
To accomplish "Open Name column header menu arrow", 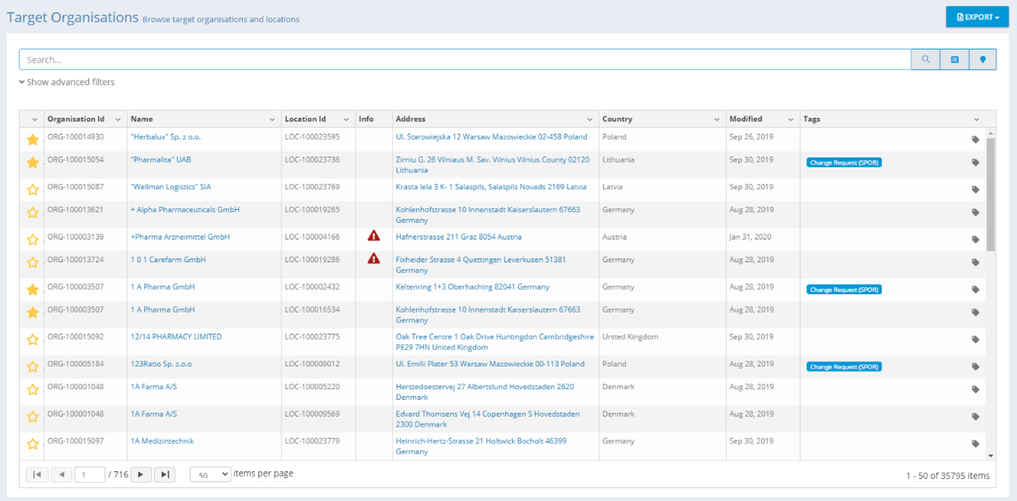I will [272, 120].
